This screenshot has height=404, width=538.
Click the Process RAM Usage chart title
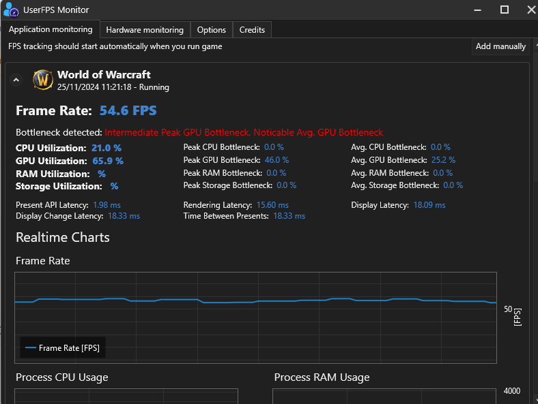click(x=322, y=377)
